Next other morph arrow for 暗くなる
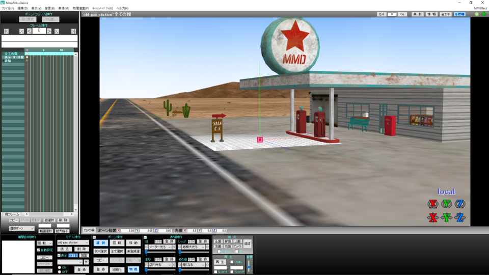489x275 pixels. pyautogui.click(x=207, y=265)
